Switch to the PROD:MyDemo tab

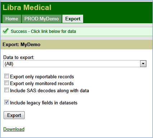click(42, 19)
